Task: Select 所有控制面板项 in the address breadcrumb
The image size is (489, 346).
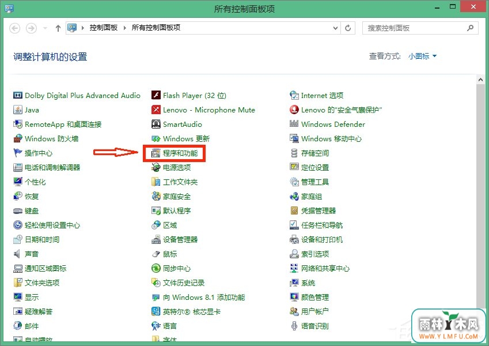Action: [156, 28]
